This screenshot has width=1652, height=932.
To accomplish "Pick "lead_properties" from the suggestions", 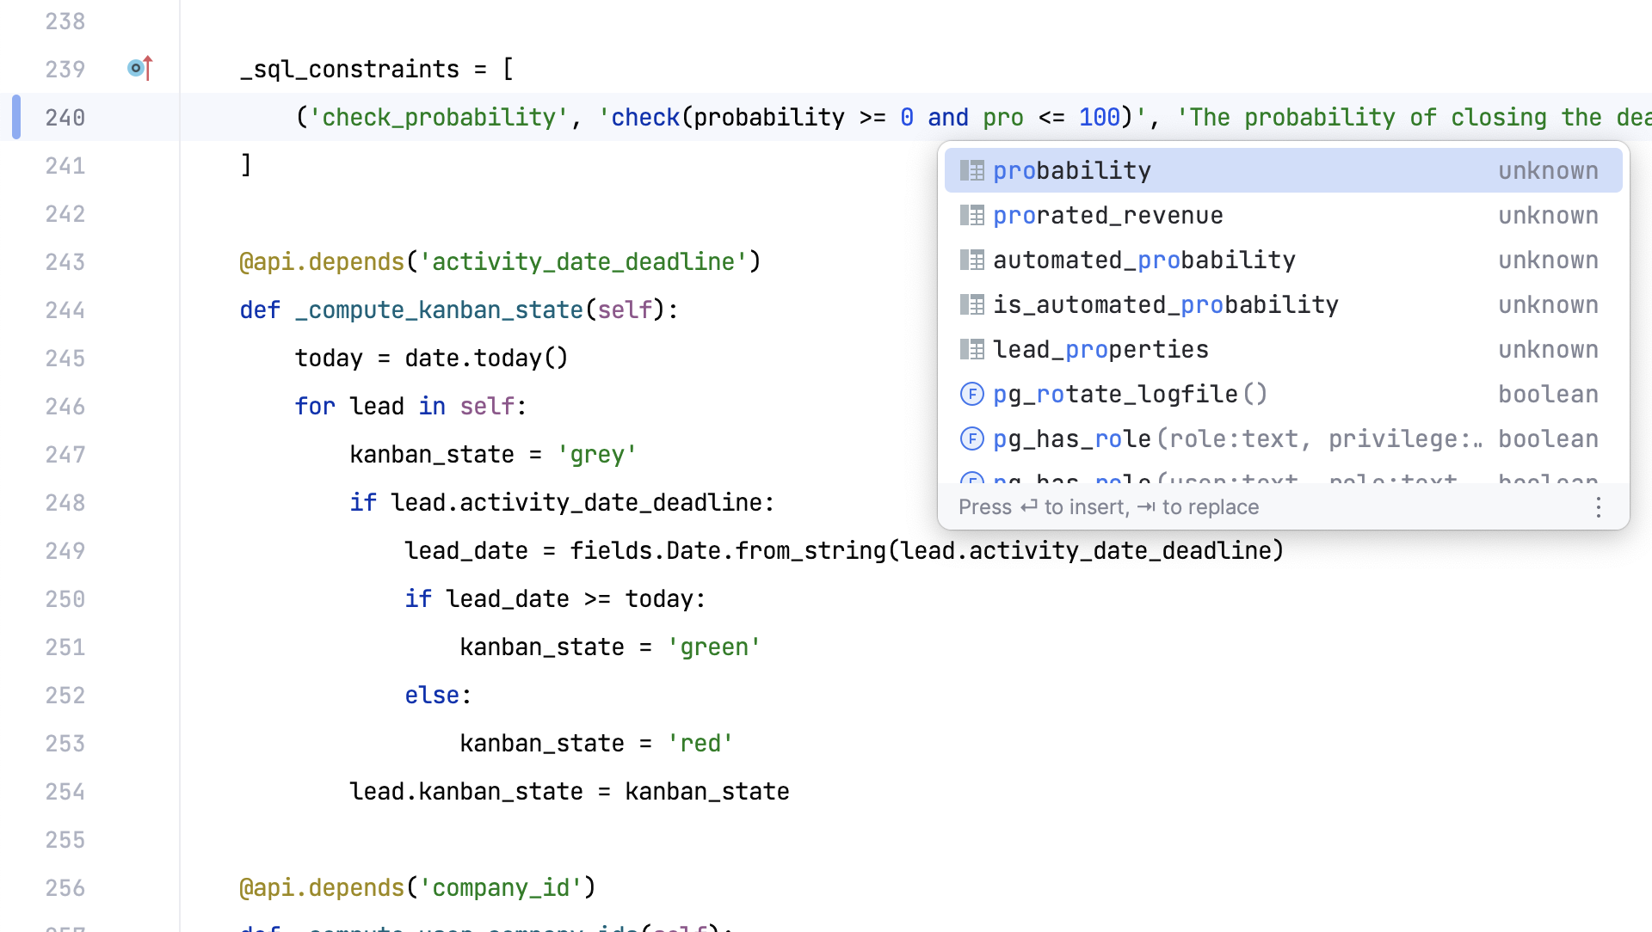I will click(x=1101, y=349).
